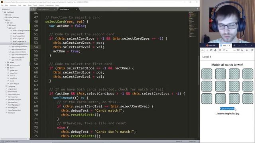
Task: Open a new Firefox tab with plus
Action: (234, 45)
